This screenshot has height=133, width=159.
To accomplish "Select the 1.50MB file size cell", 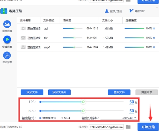I will coord(108,38).
